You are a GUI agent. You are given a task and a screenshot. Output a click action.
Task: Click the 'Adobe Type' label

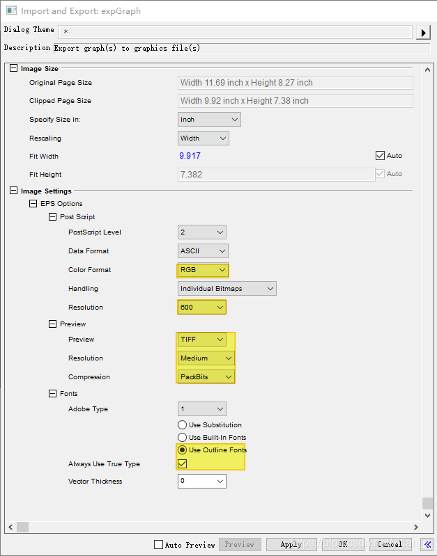(88, 409)
